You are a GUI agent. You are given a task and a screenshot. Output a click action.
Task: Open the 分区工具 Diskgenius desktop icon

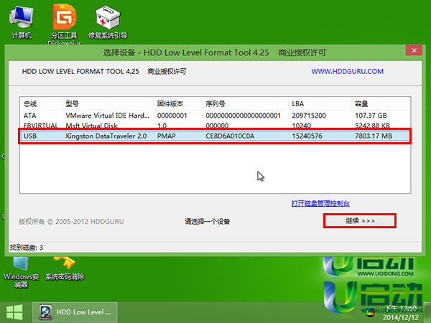click(65, 24)
